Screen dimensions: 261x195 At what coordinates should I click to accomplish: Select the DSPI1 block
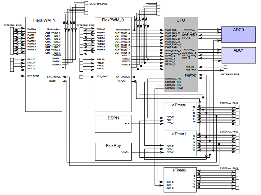point(113,123)
